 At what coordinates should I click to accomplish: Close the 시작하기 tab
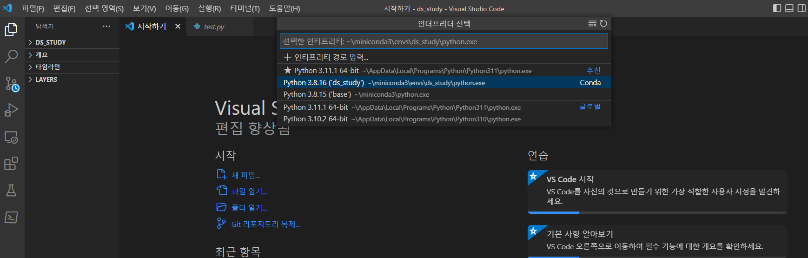pos(178,26)
